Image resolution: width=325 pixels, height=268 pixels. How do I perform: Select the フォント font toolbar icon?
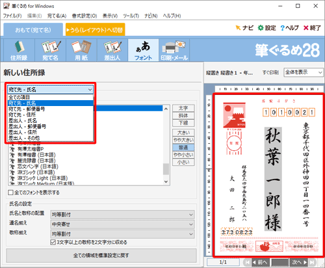point(143,50)
